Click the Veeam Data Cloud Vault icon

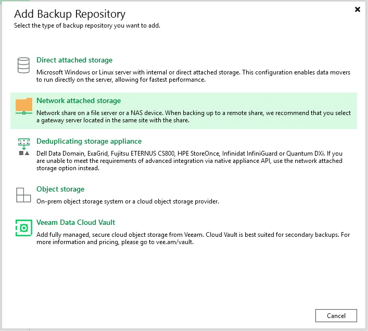pos(23,228)
